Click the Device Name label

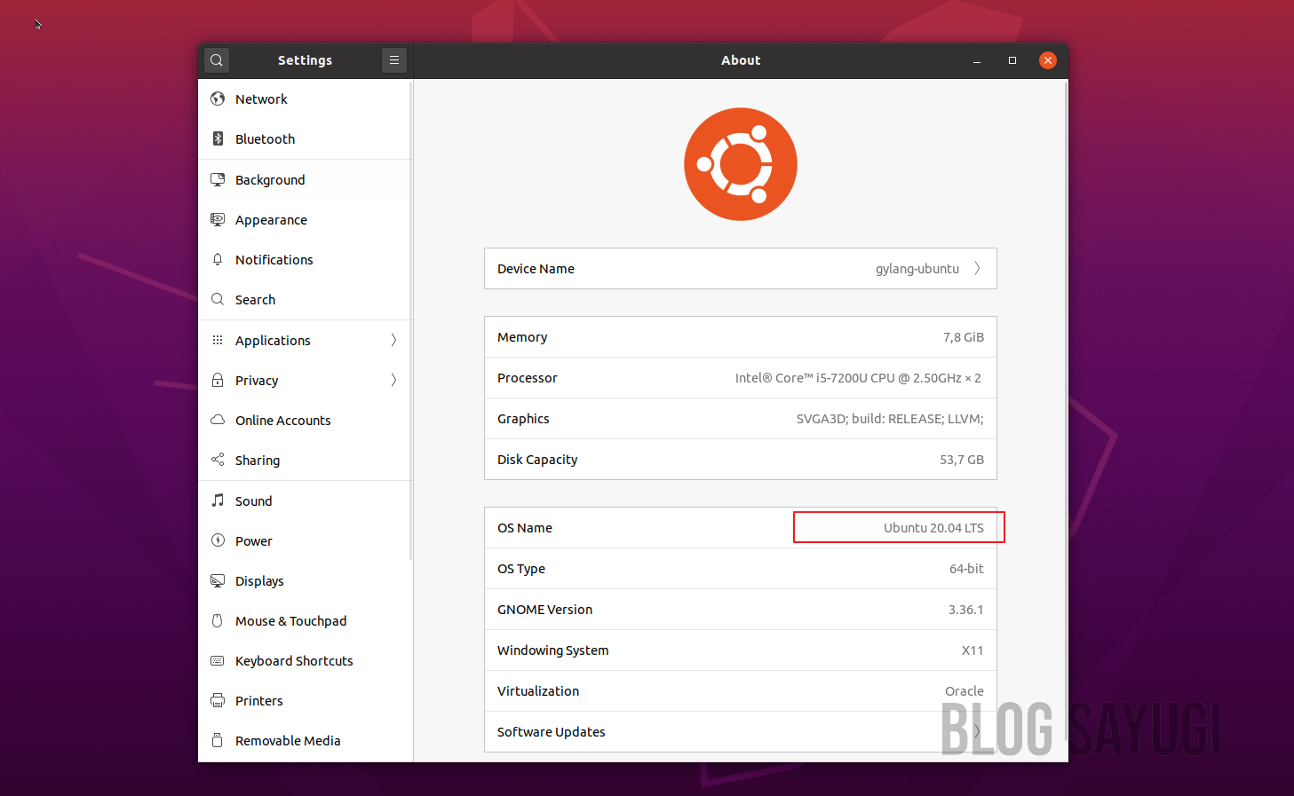tap(536, 269)
